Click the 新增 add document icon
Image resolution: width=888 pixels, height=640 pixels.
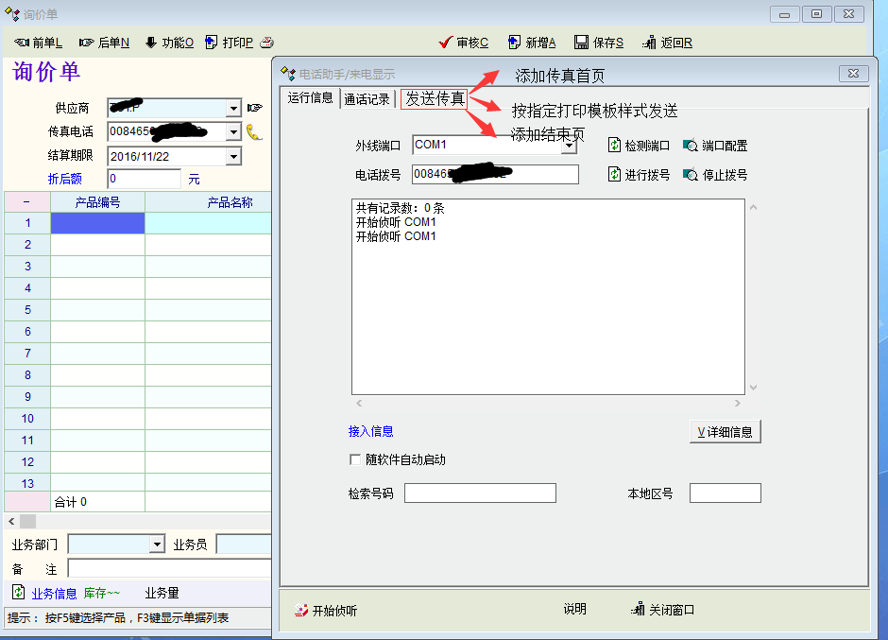coord(514,43)
